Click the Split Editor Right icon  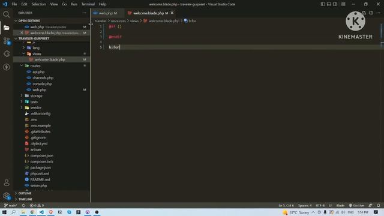click(371, 13)
